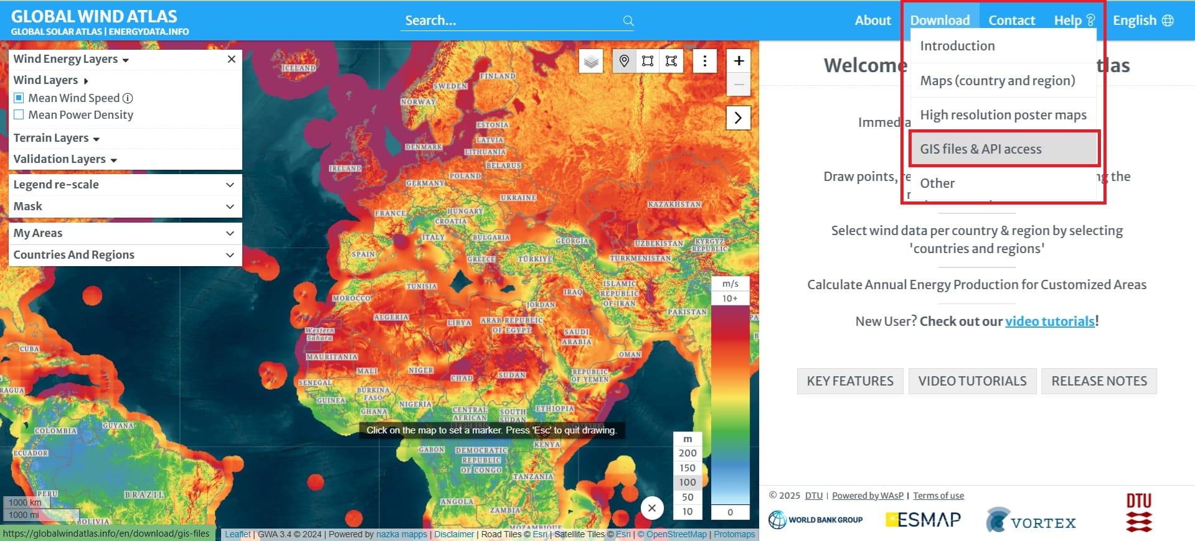This screenshot has height=541, width=1195.
Task: Open the ENERGYDATA.INFO link
Action: click(x=149, y=32)
